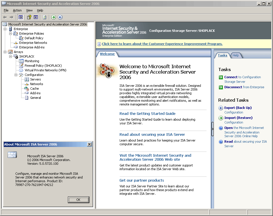Click the Help question-mark toolbar icon
Screen dimensions: 273x216
pyautogui.click(x=29, y=17)
